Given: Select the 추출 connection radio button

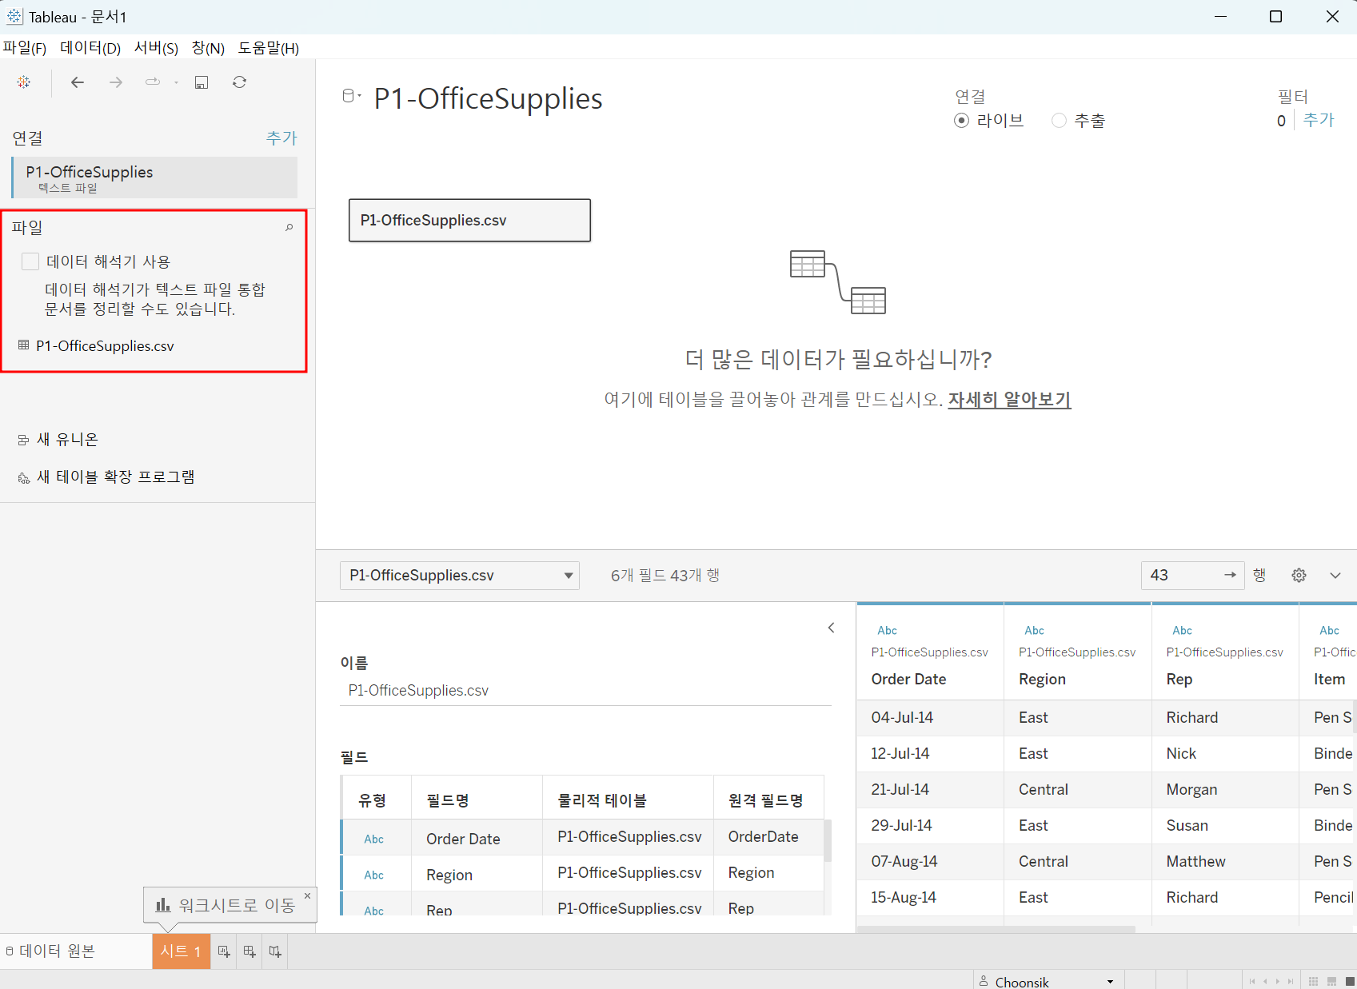Looking at the screenshot, I should coord(1059,121).
